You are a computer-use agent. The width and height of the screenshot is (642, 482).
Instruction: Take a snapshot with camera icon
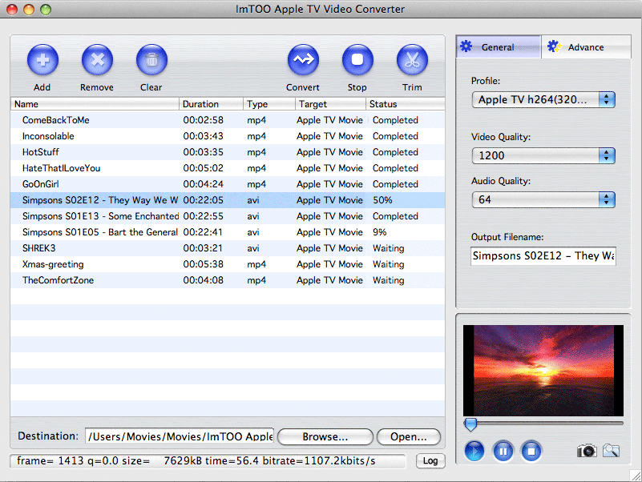coord(587,451)
